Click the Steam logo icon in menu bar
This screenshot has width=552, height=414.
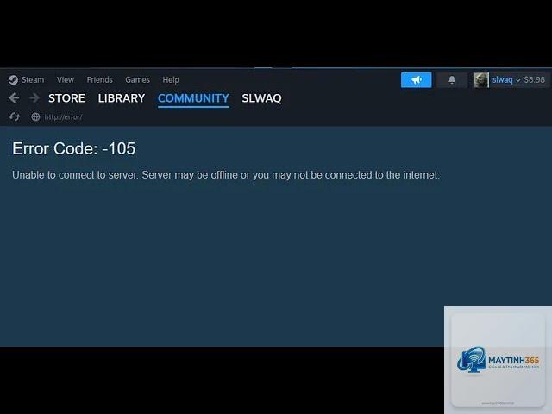point(14,80)
